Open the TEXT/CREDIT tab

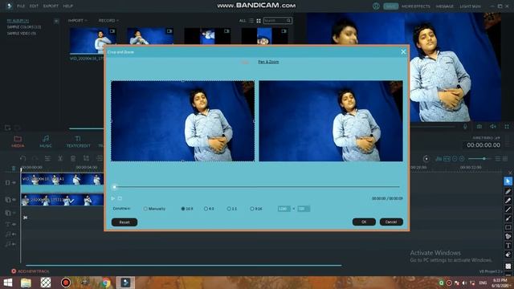(x=78, y=141)
